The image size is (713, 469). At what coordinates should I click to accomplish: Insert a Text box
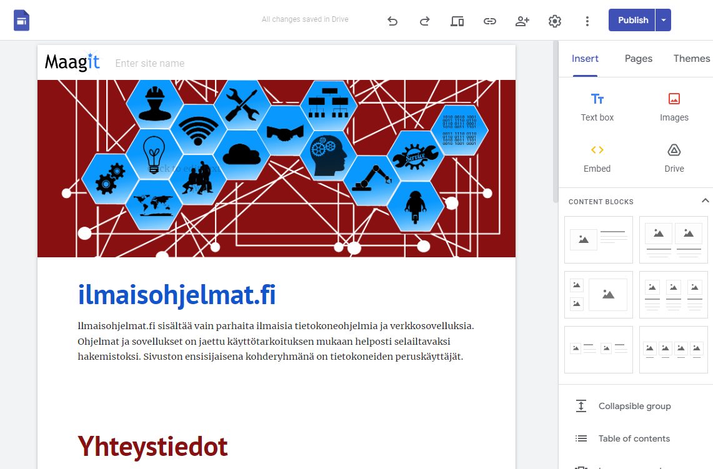point(597,107)
